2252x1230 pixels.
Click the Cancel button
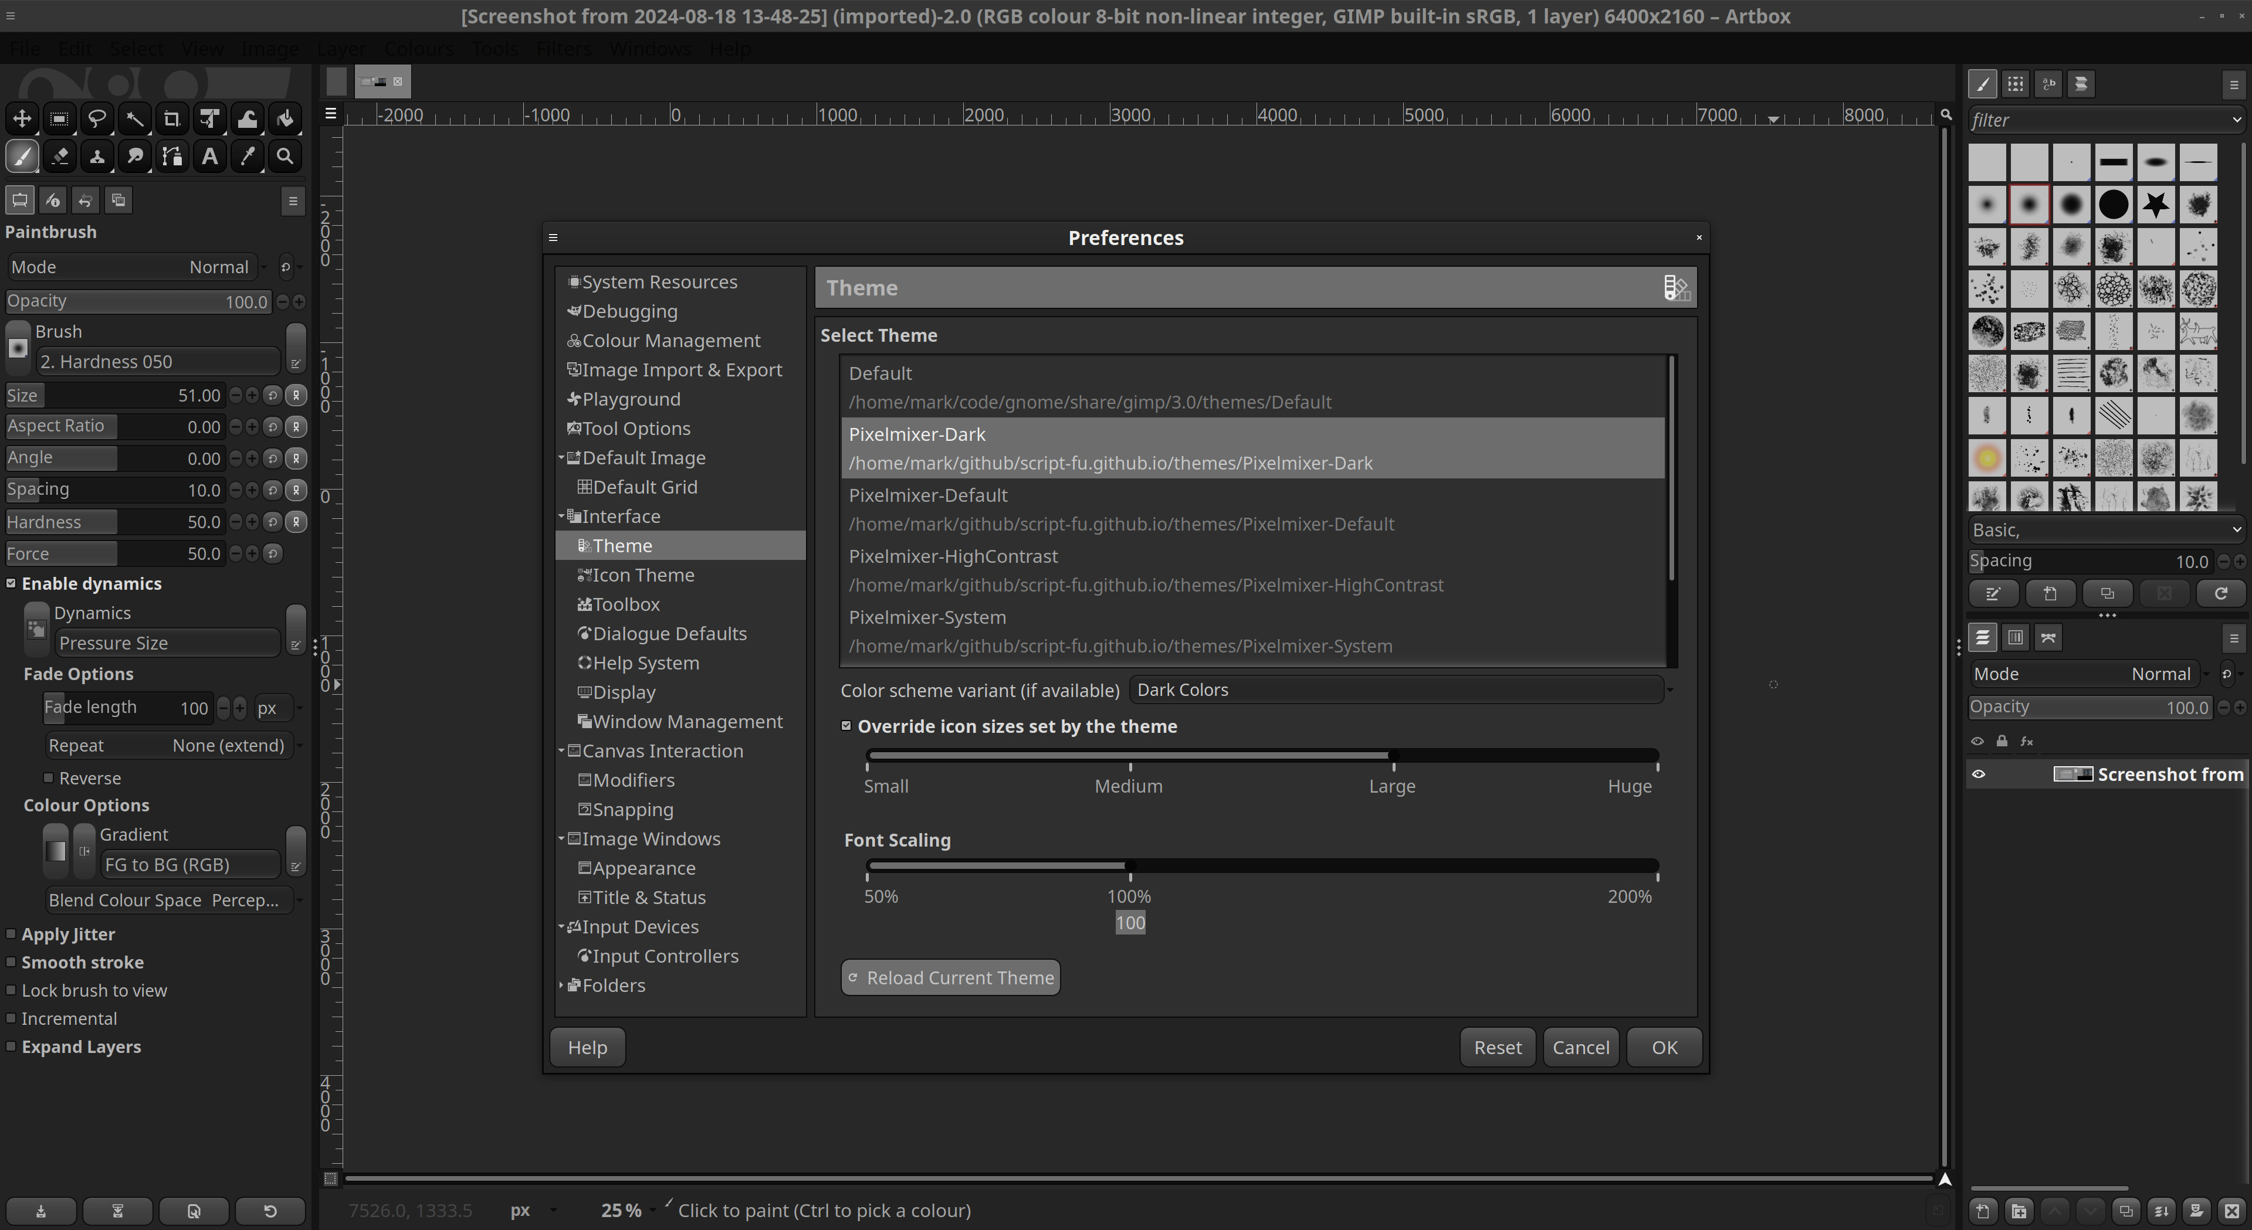click(x=1581, y=1046)
